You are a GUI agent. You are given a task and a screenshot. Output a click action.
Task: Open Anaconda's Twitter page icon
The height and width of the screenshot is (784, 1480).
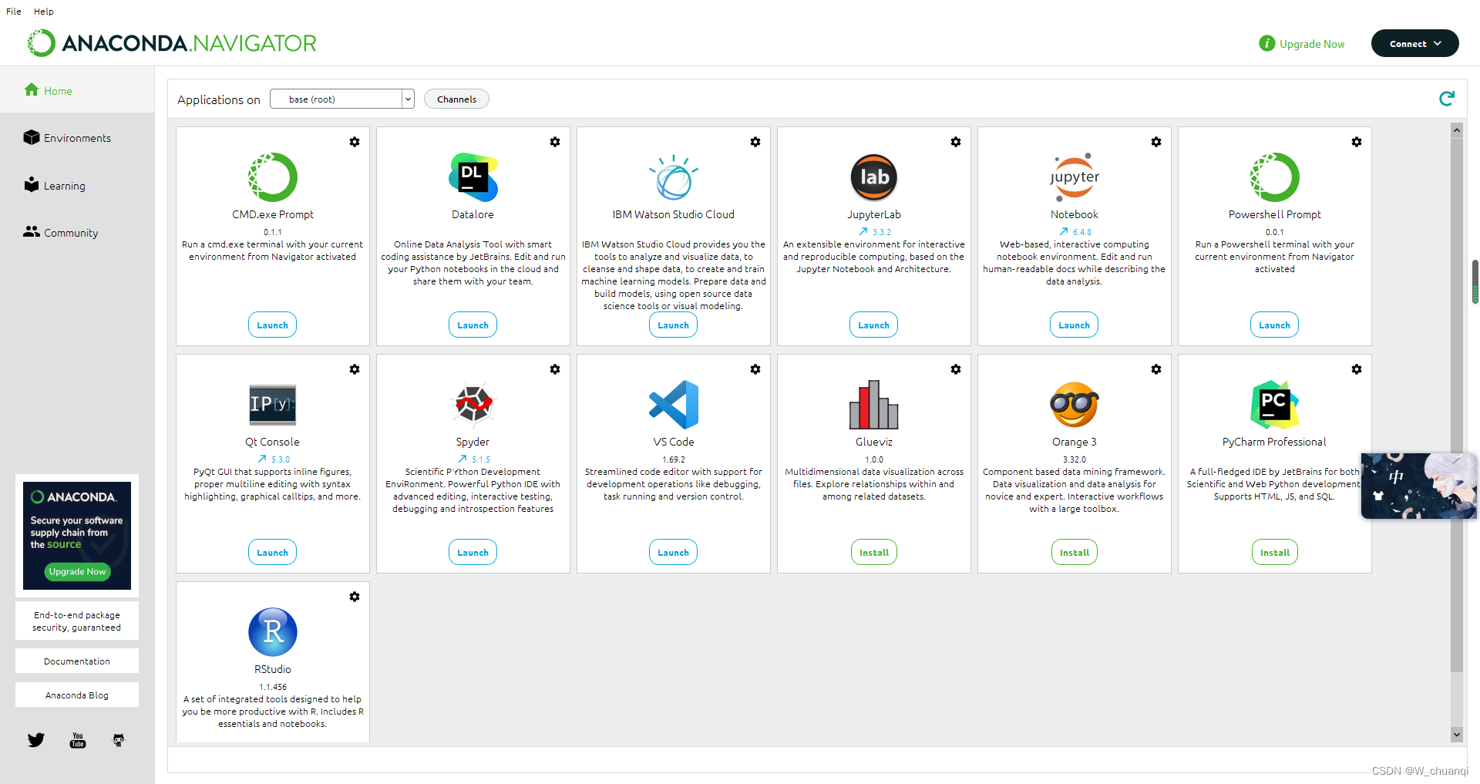pos(36,740)
